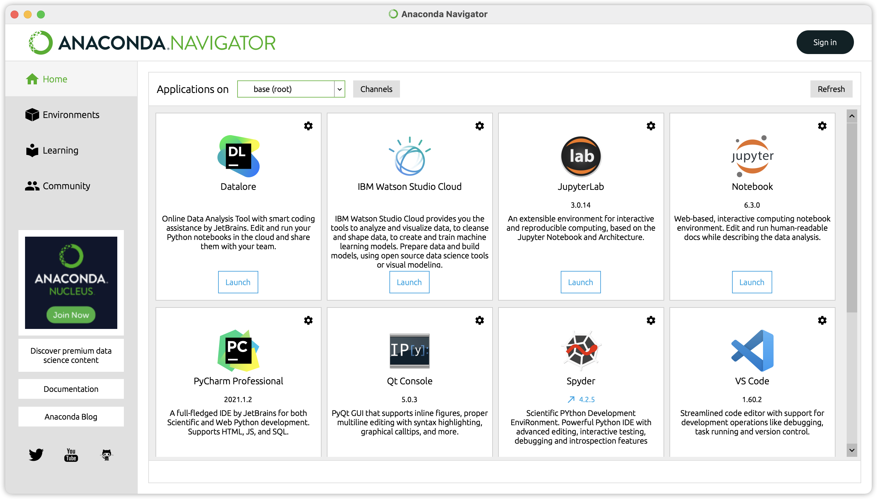Screen dimensions: 877x499
Task: Click JupyterLab version 3.0.14 text
Action: pyautogui.click(x=581, y=205)
